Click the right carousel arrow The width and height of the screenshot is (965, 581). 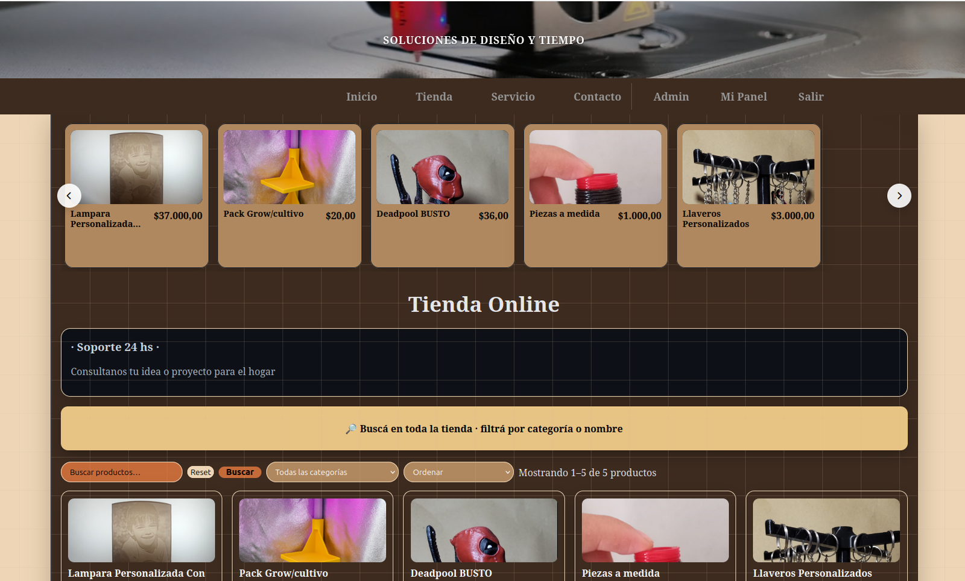[899, 195]
